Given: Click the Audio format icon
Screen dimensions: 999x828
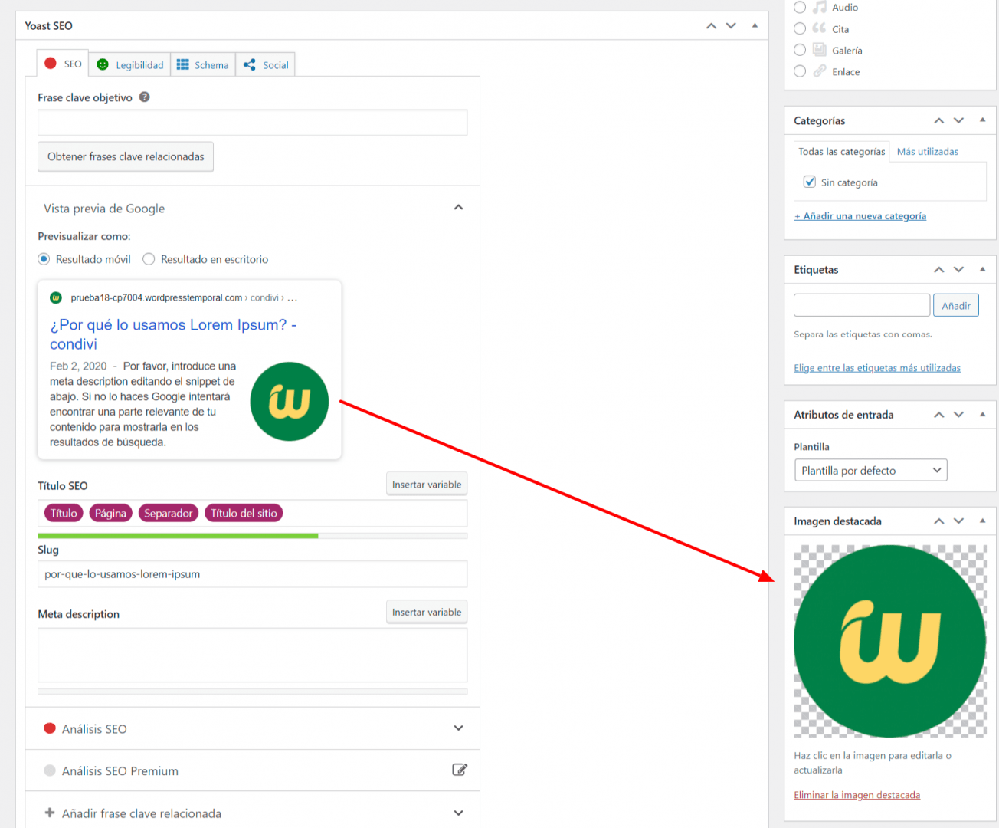Looking at the screenshot, I should click(820, 7).
